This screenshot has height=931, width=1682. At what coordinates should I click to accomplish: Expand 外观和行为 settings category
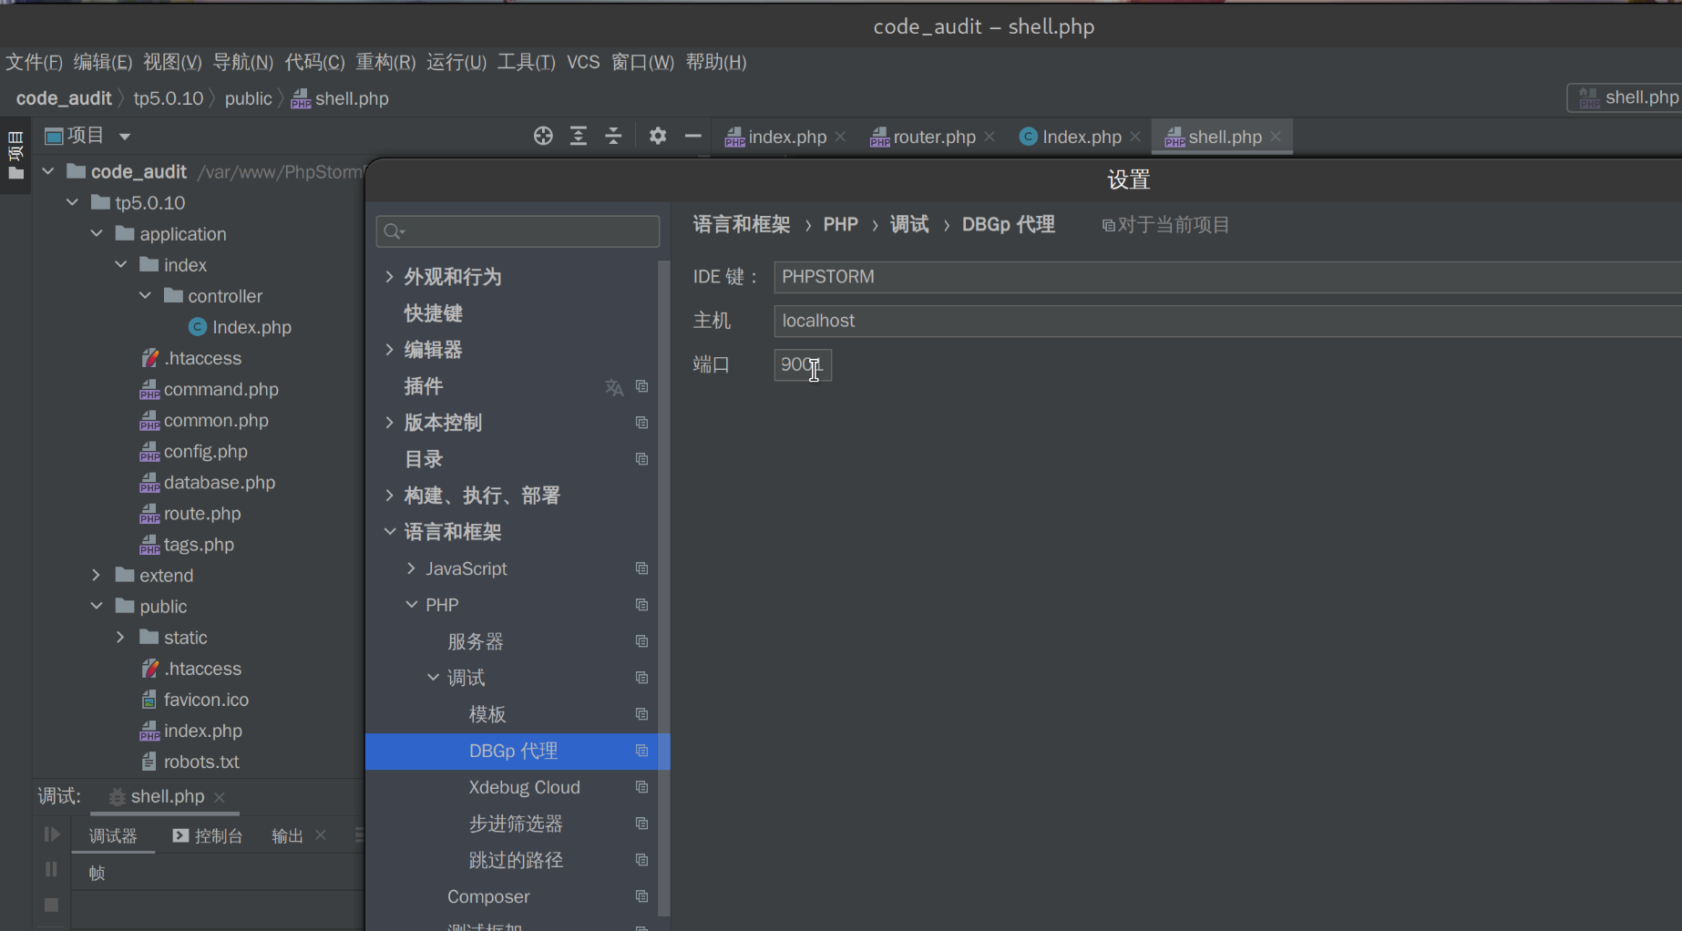pos(390,276)
